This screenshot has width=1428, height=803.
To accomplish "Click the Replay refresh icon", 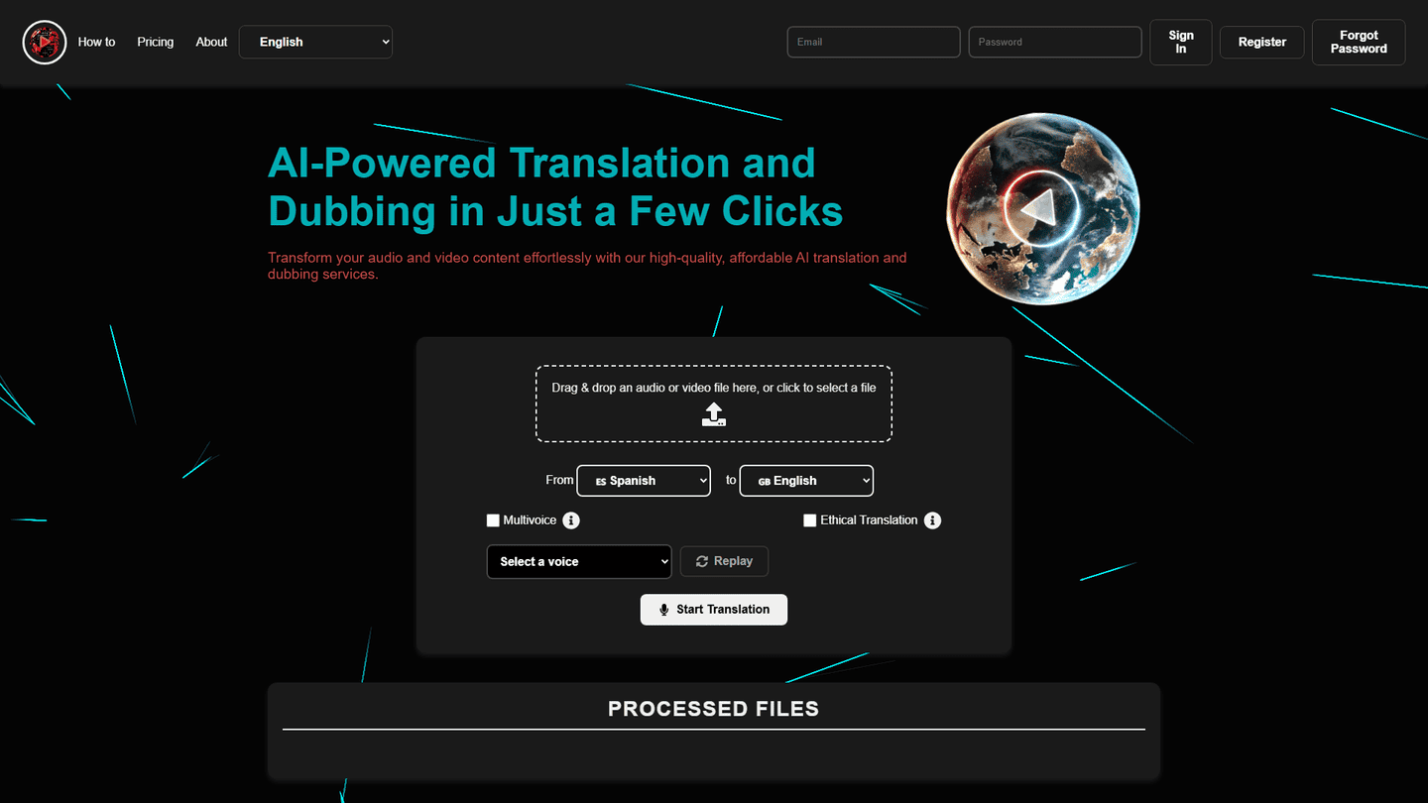I will pos(702,561).
